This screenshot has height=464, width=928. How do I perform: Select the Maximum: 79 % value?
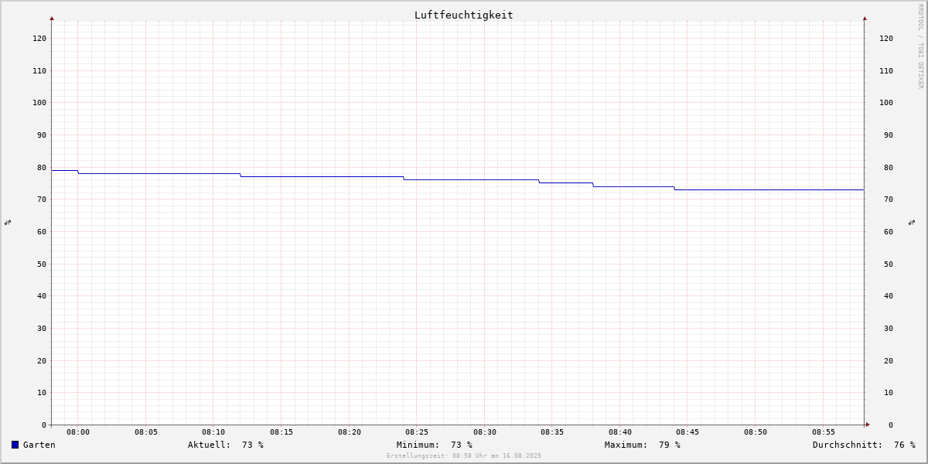tap(643, 445)
